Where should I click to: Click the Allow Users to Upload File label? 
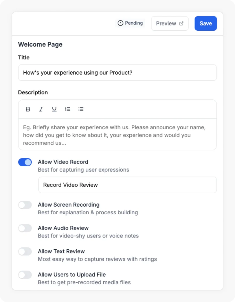(x=71, y=275)
